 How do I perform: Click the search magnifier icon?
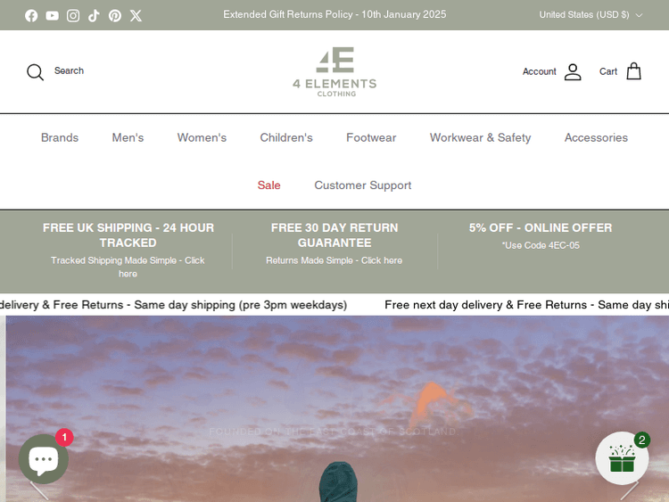click(35, 72)
